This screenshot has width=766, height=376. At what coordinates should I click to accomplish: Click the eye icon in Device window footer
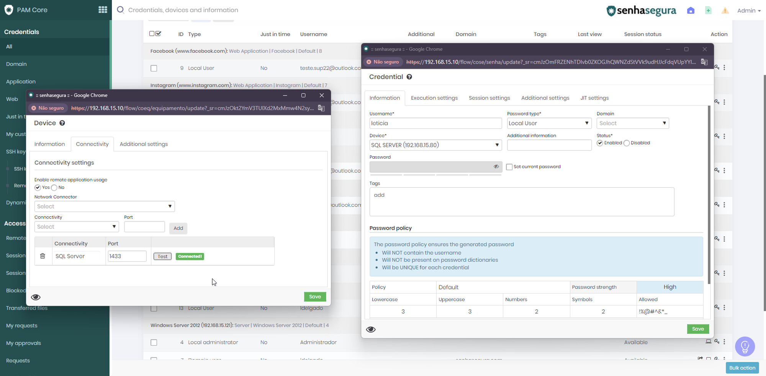click(36, 297)
